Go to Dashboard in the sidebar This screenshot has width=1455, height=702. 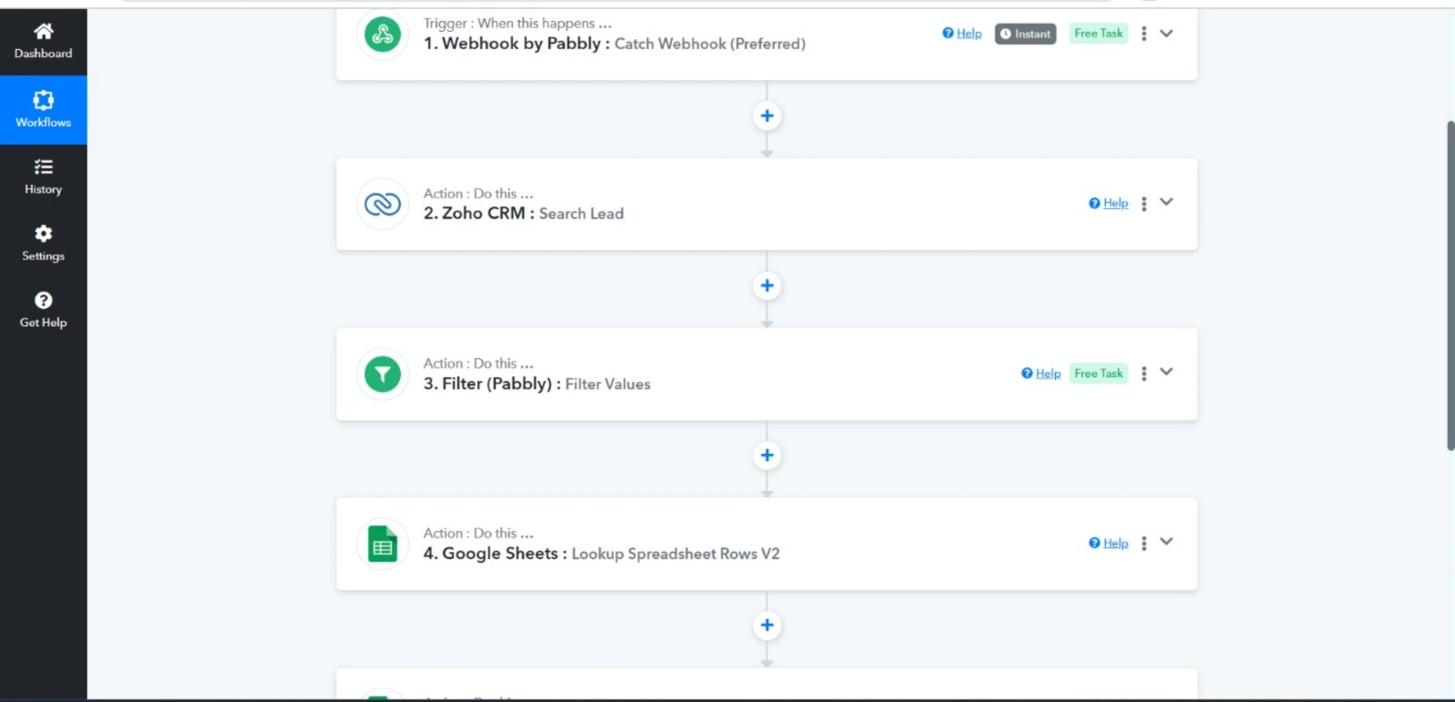tap(43, 41)
